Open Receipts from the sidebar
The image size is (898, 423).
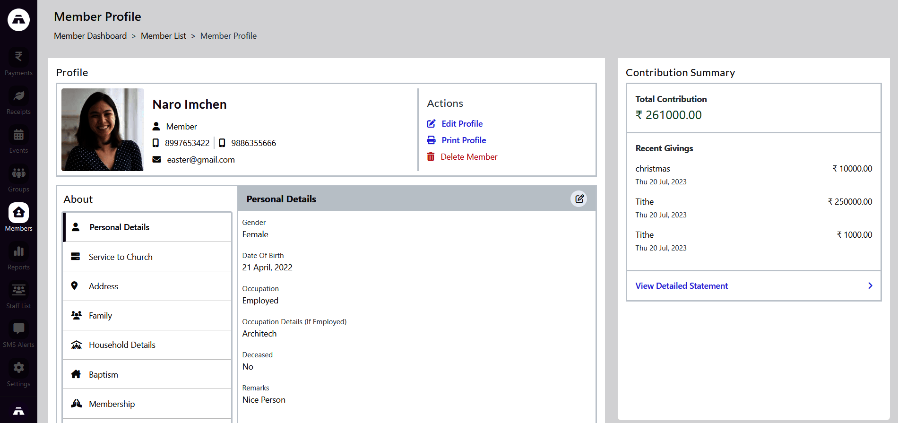point(18,96)
